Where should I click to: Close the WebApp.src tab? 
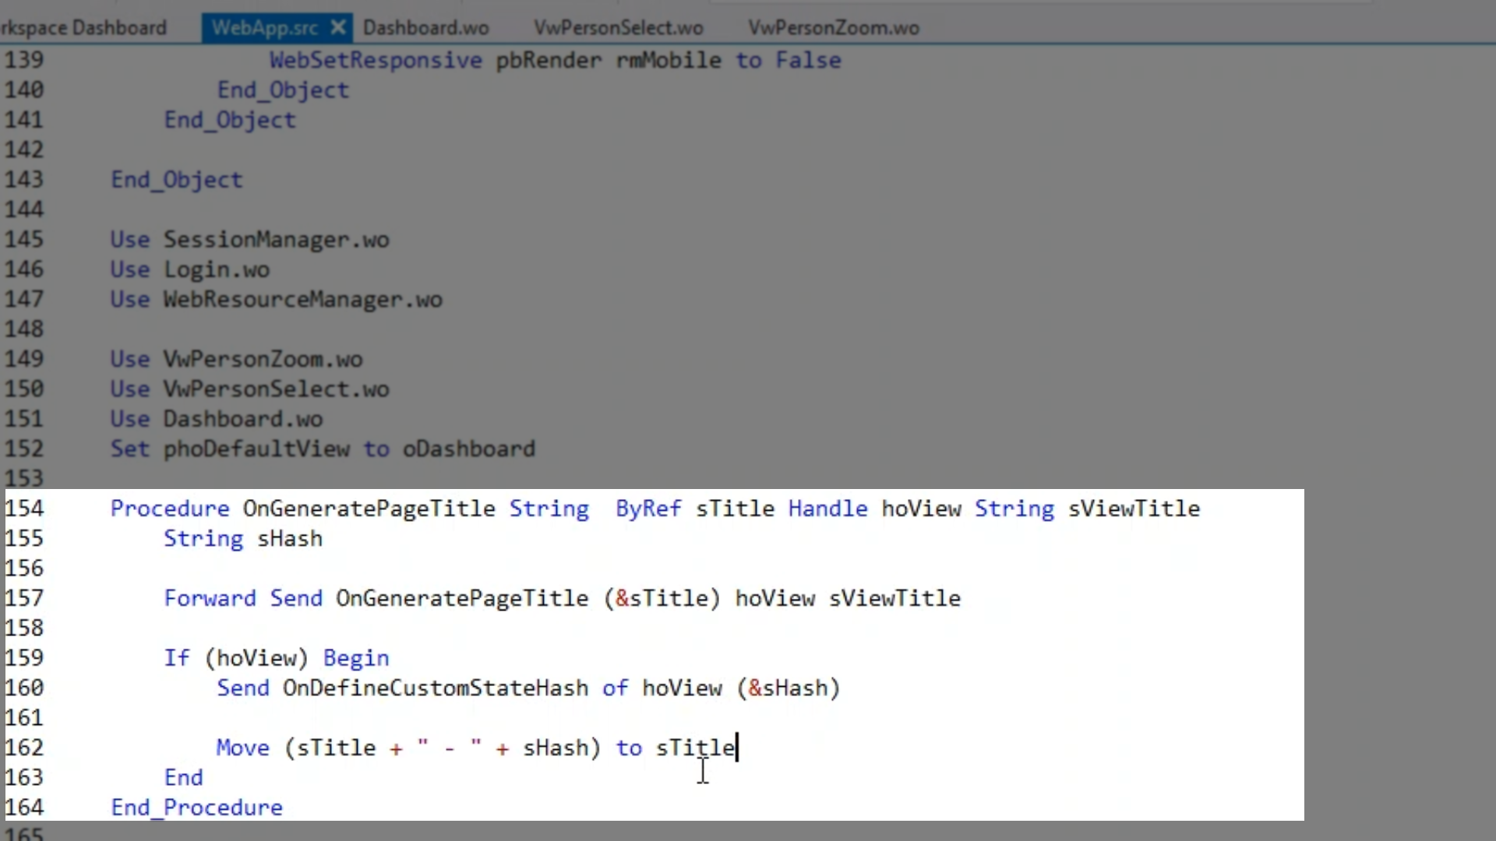(338, 28)
